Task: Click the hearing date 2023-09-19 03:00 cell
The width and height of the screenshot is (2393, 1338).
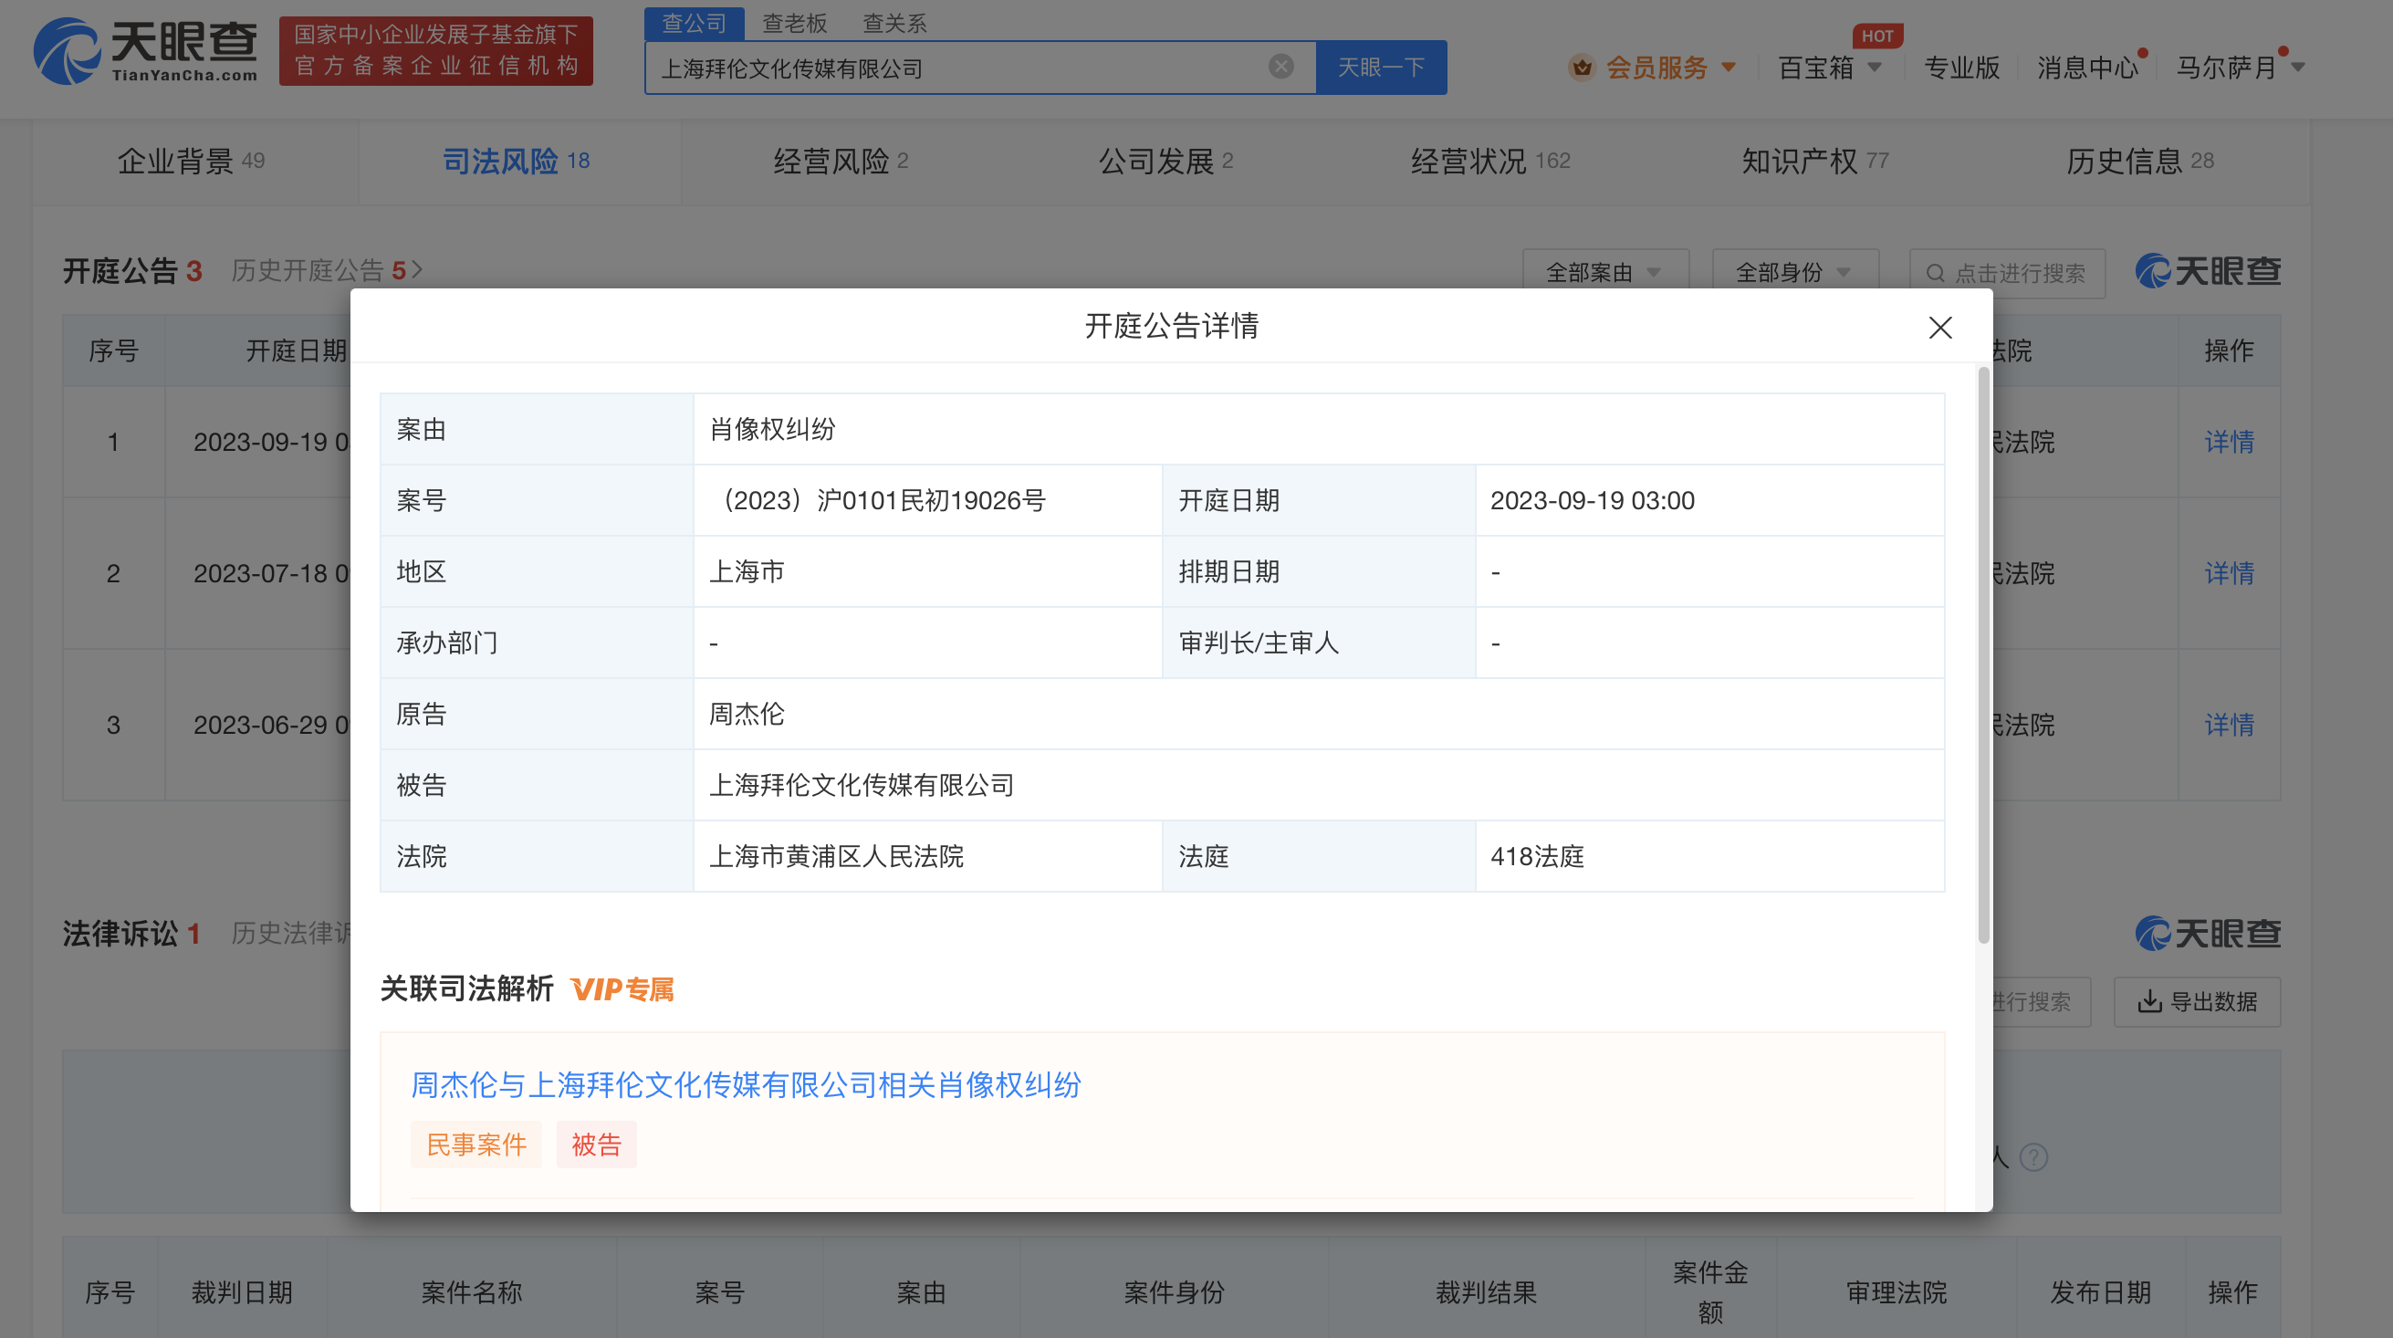Action: (1709, 500)
